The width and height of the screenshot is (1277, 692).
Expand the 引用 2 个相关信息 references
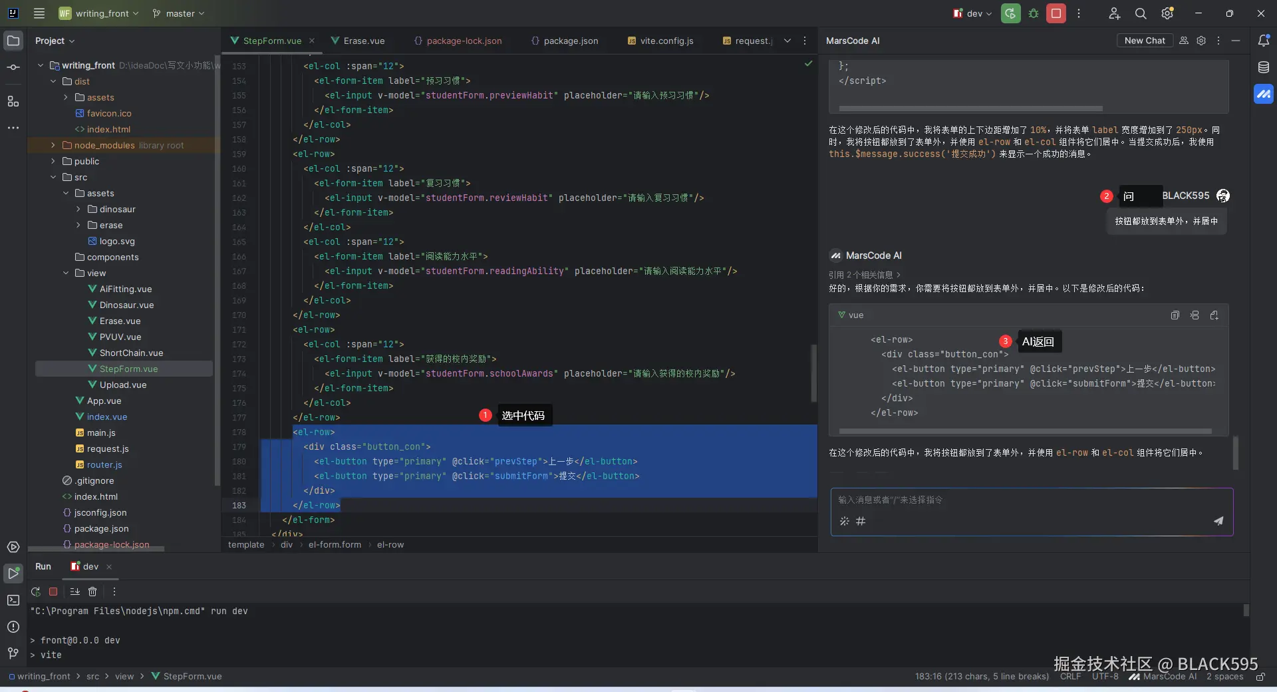pos(865,275)
